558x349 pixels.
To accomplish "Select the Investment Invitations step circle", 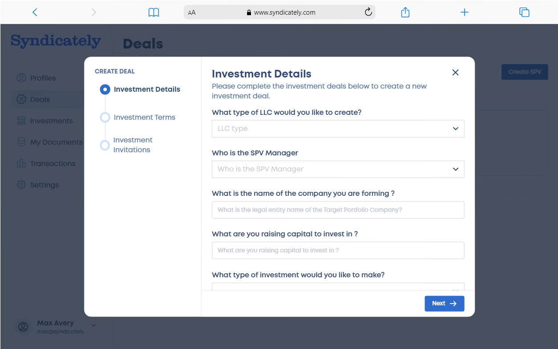I will click(105, 145).
